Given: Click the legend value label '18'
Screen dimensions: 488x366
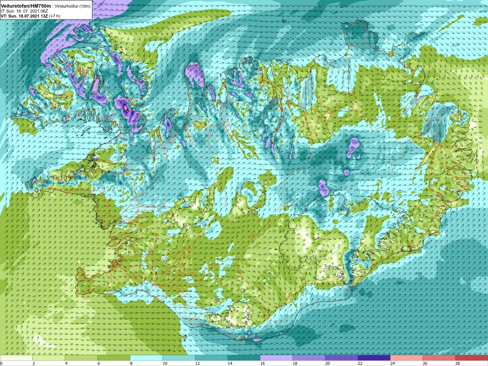Looking at the screenshot, I should pyautogui.click(x=295, y=363).
